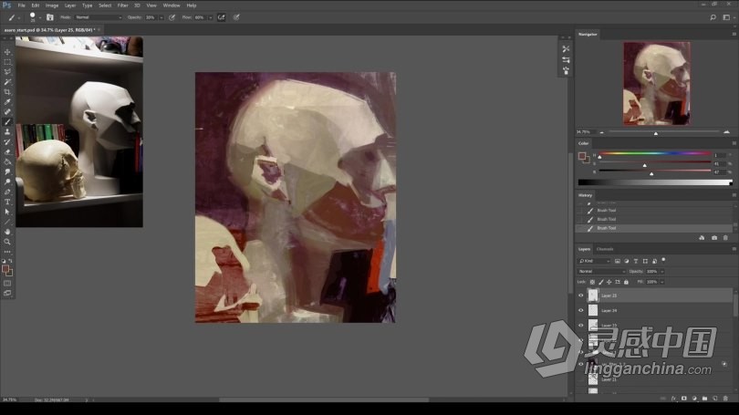Toggle pressure for opacity button

[172, 17]
